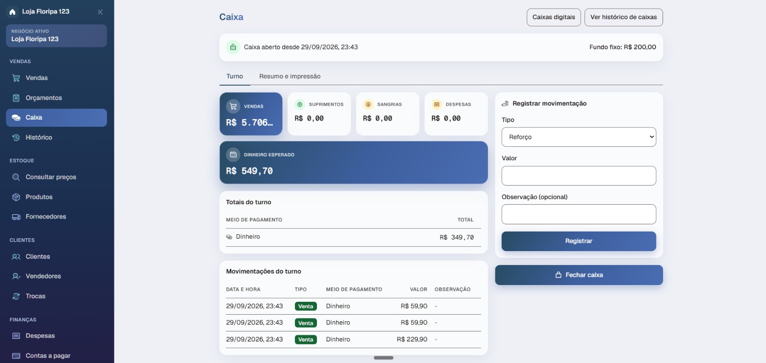This screenshot has height=363, width=766.
Task: Click the Fechar caixa button
Action: [x=579, y=275]
